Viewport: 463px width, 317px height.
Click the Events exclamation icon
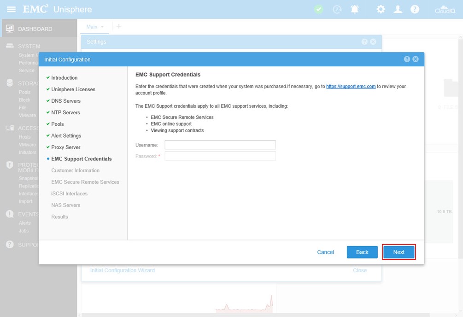tap(10, 214)
